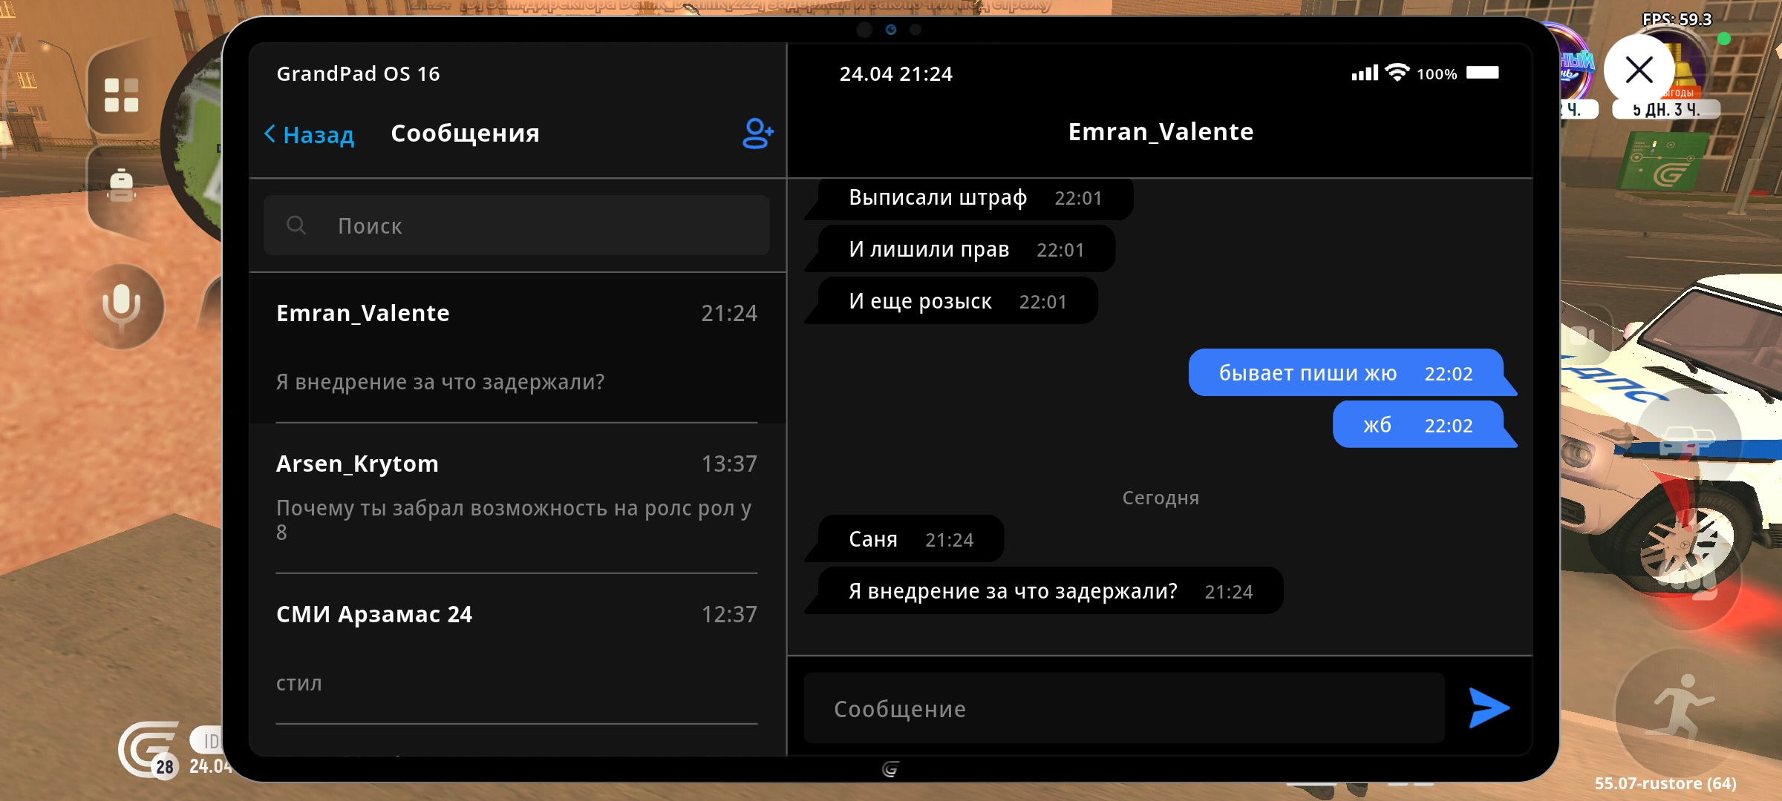Close the tablet with X button

(1639, 71)
